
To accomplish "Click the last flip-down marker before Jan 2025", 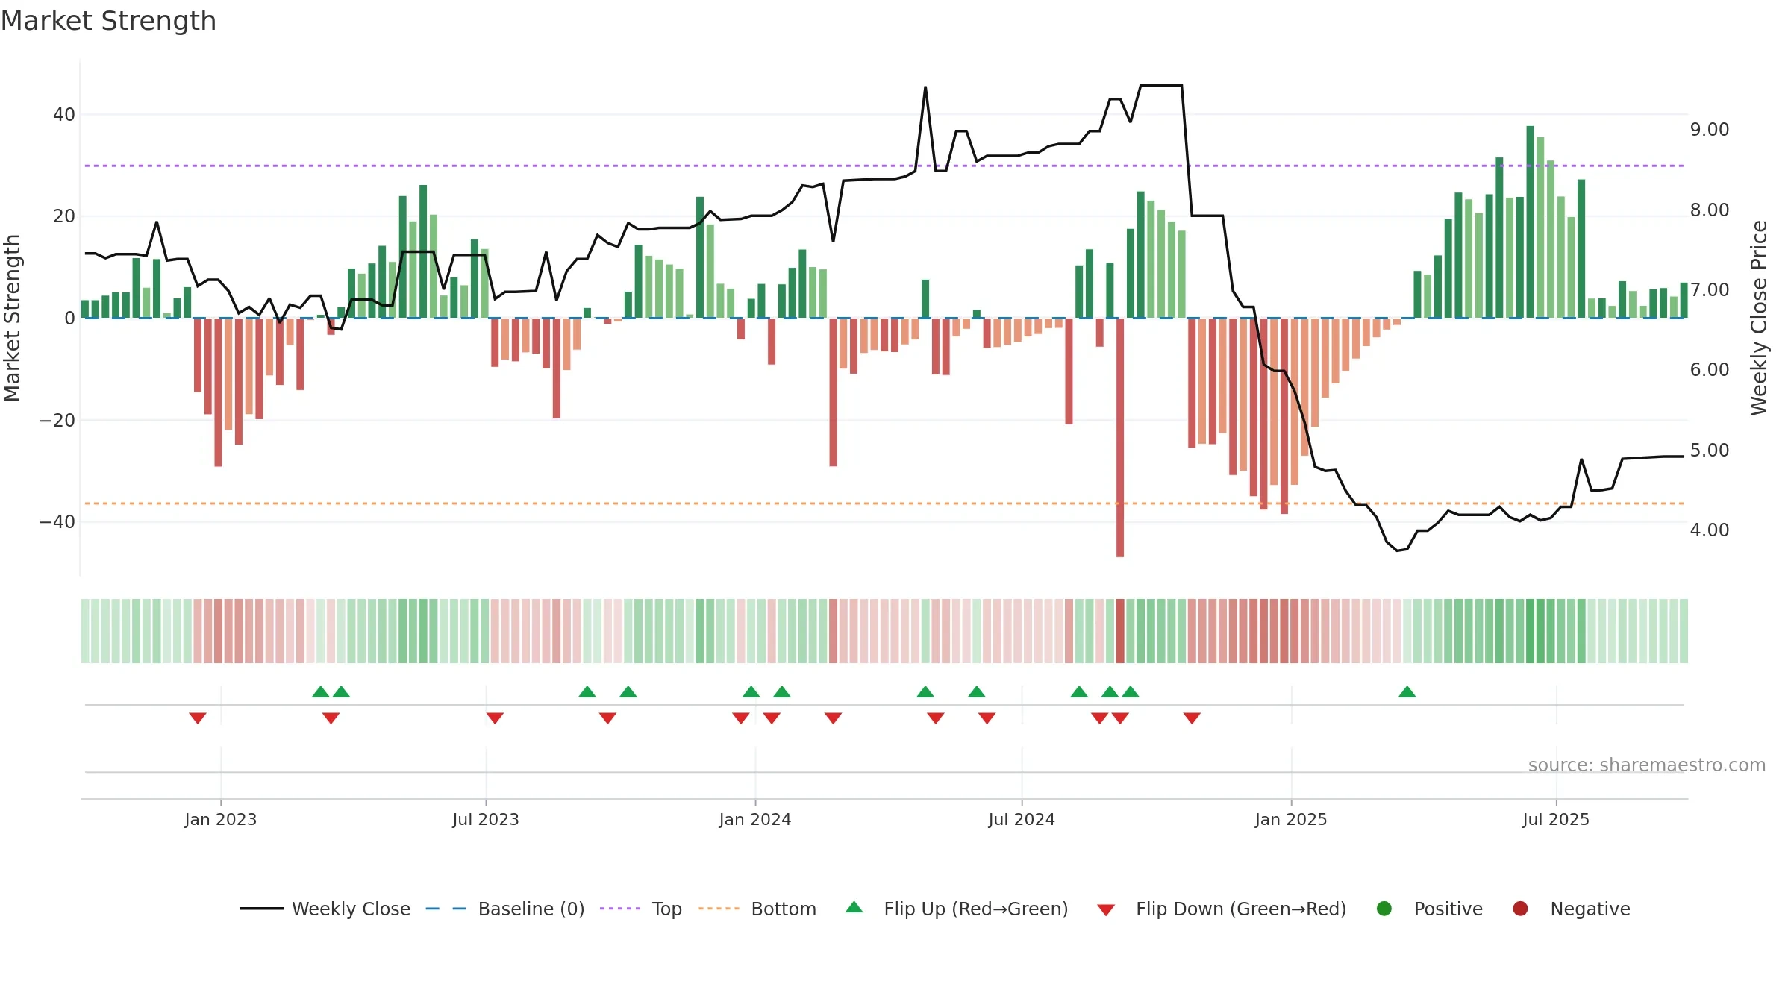I will (x=1192, y=718).
